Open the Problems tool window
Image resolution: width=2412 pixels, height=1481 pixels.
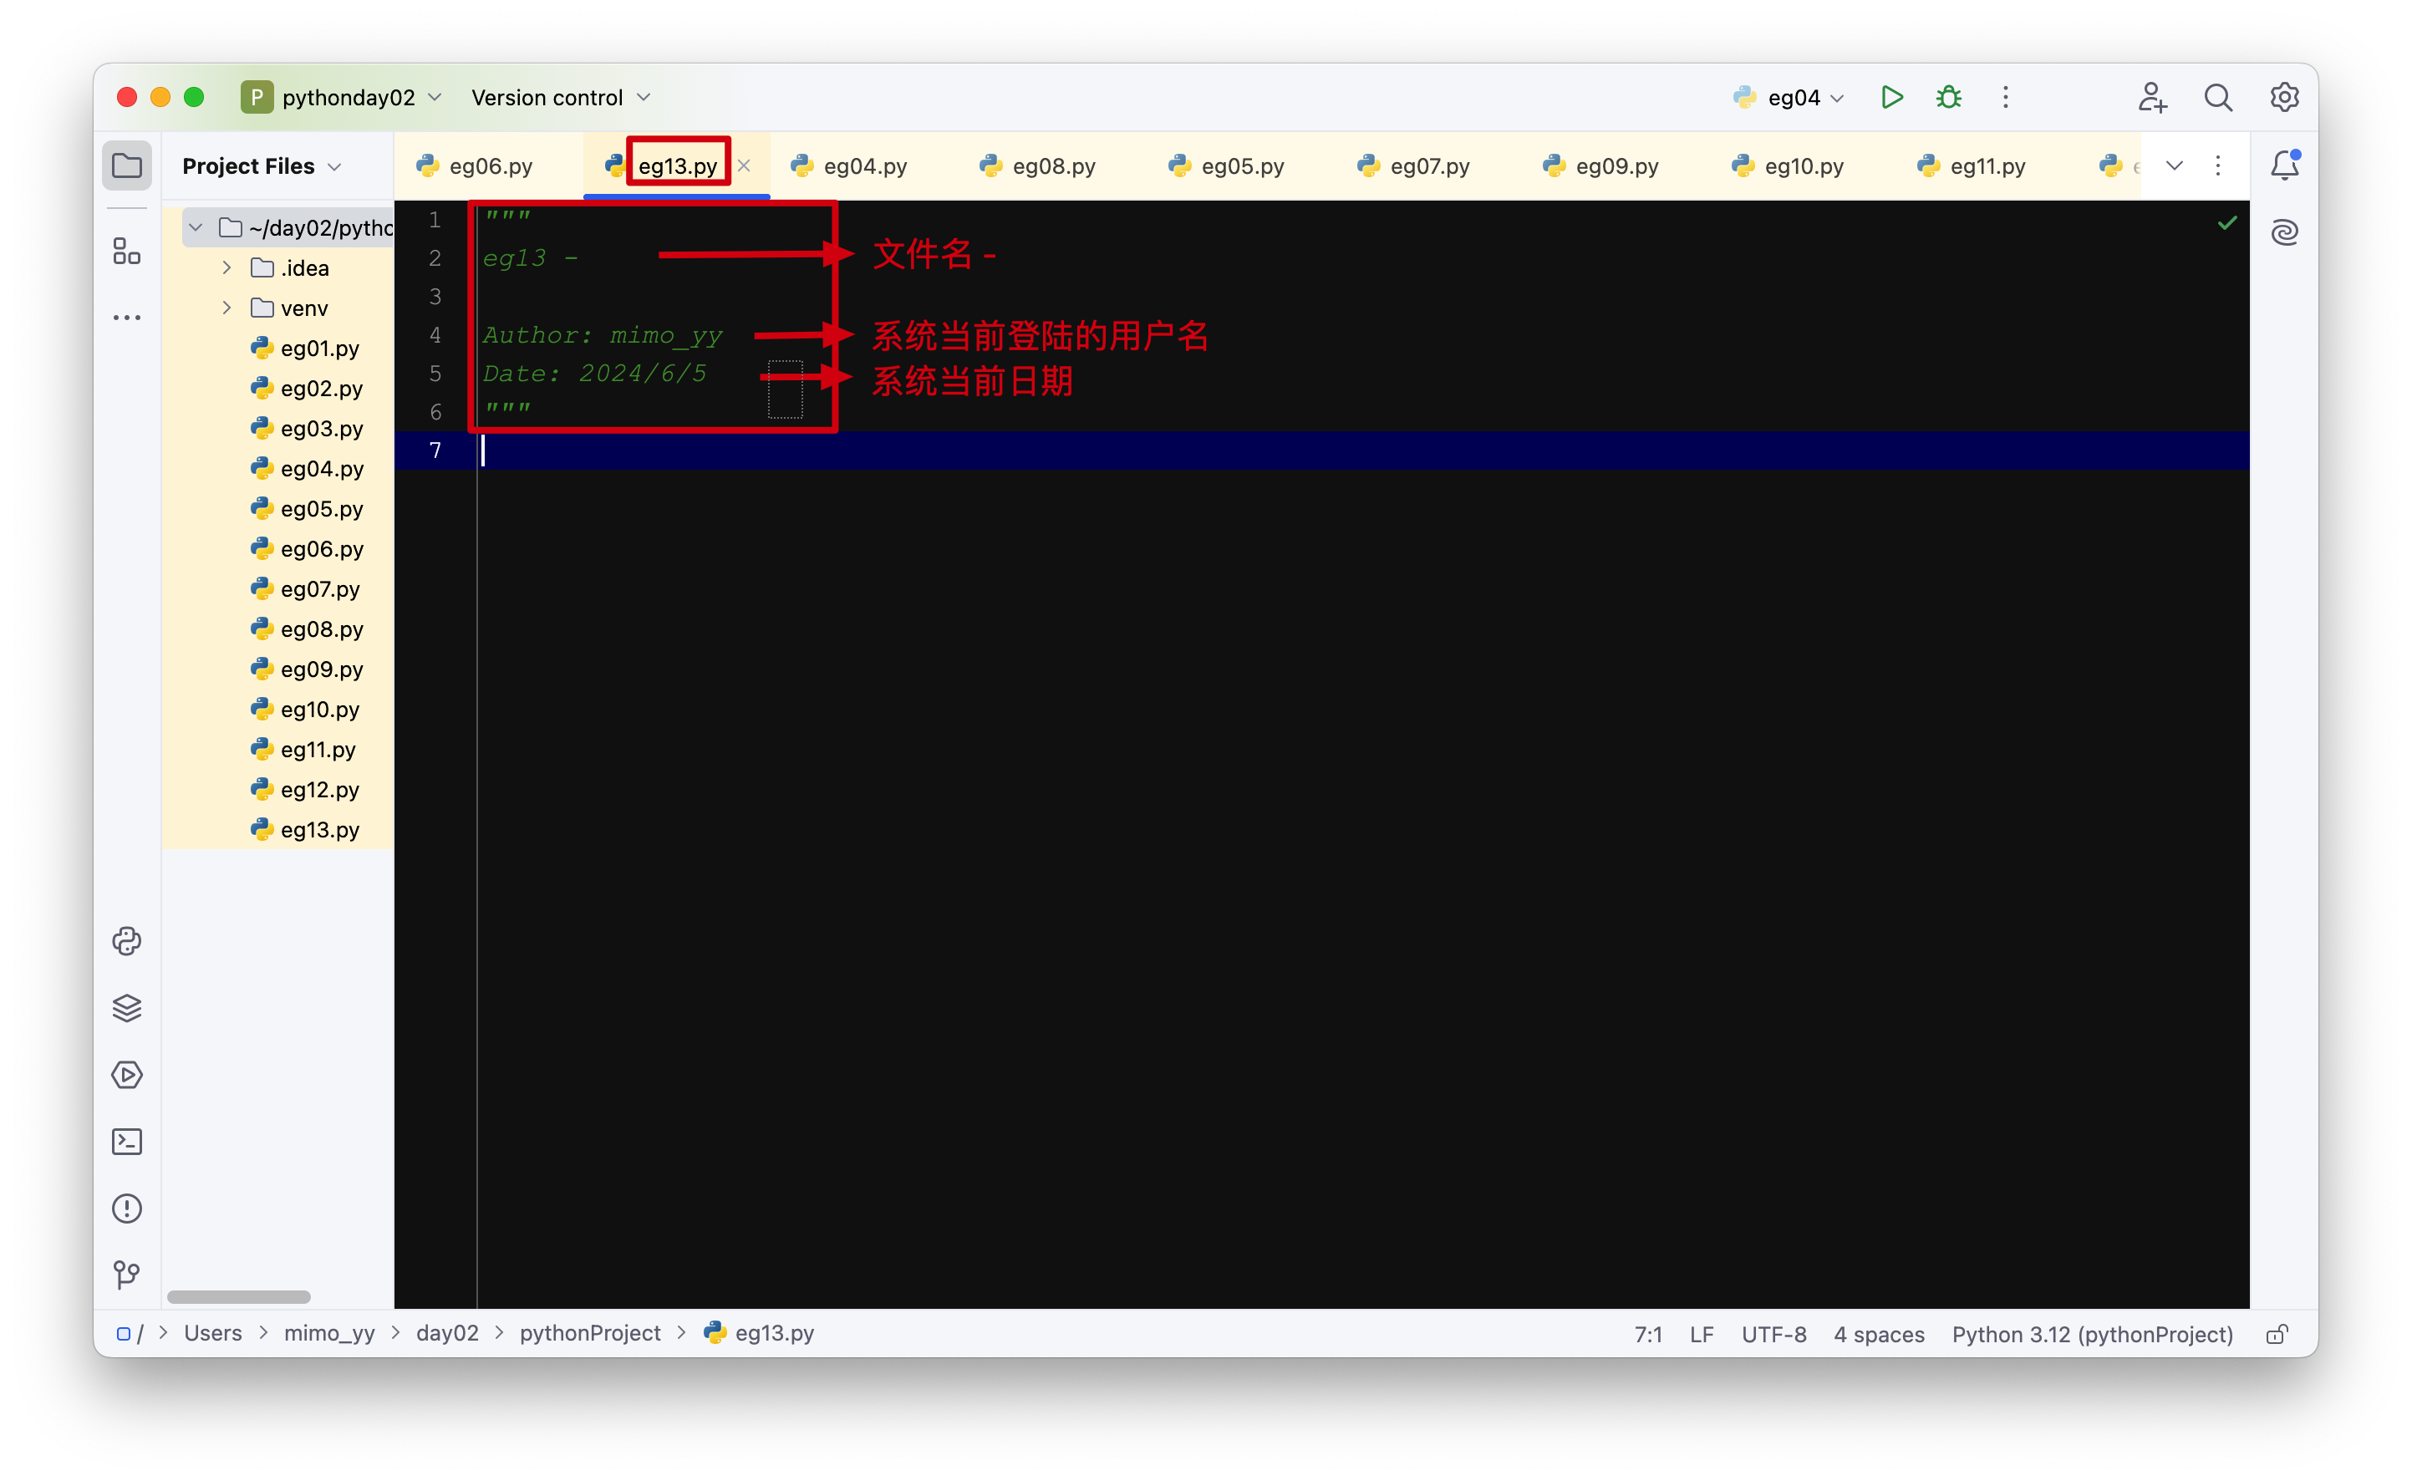click(x=126, y=1209)
